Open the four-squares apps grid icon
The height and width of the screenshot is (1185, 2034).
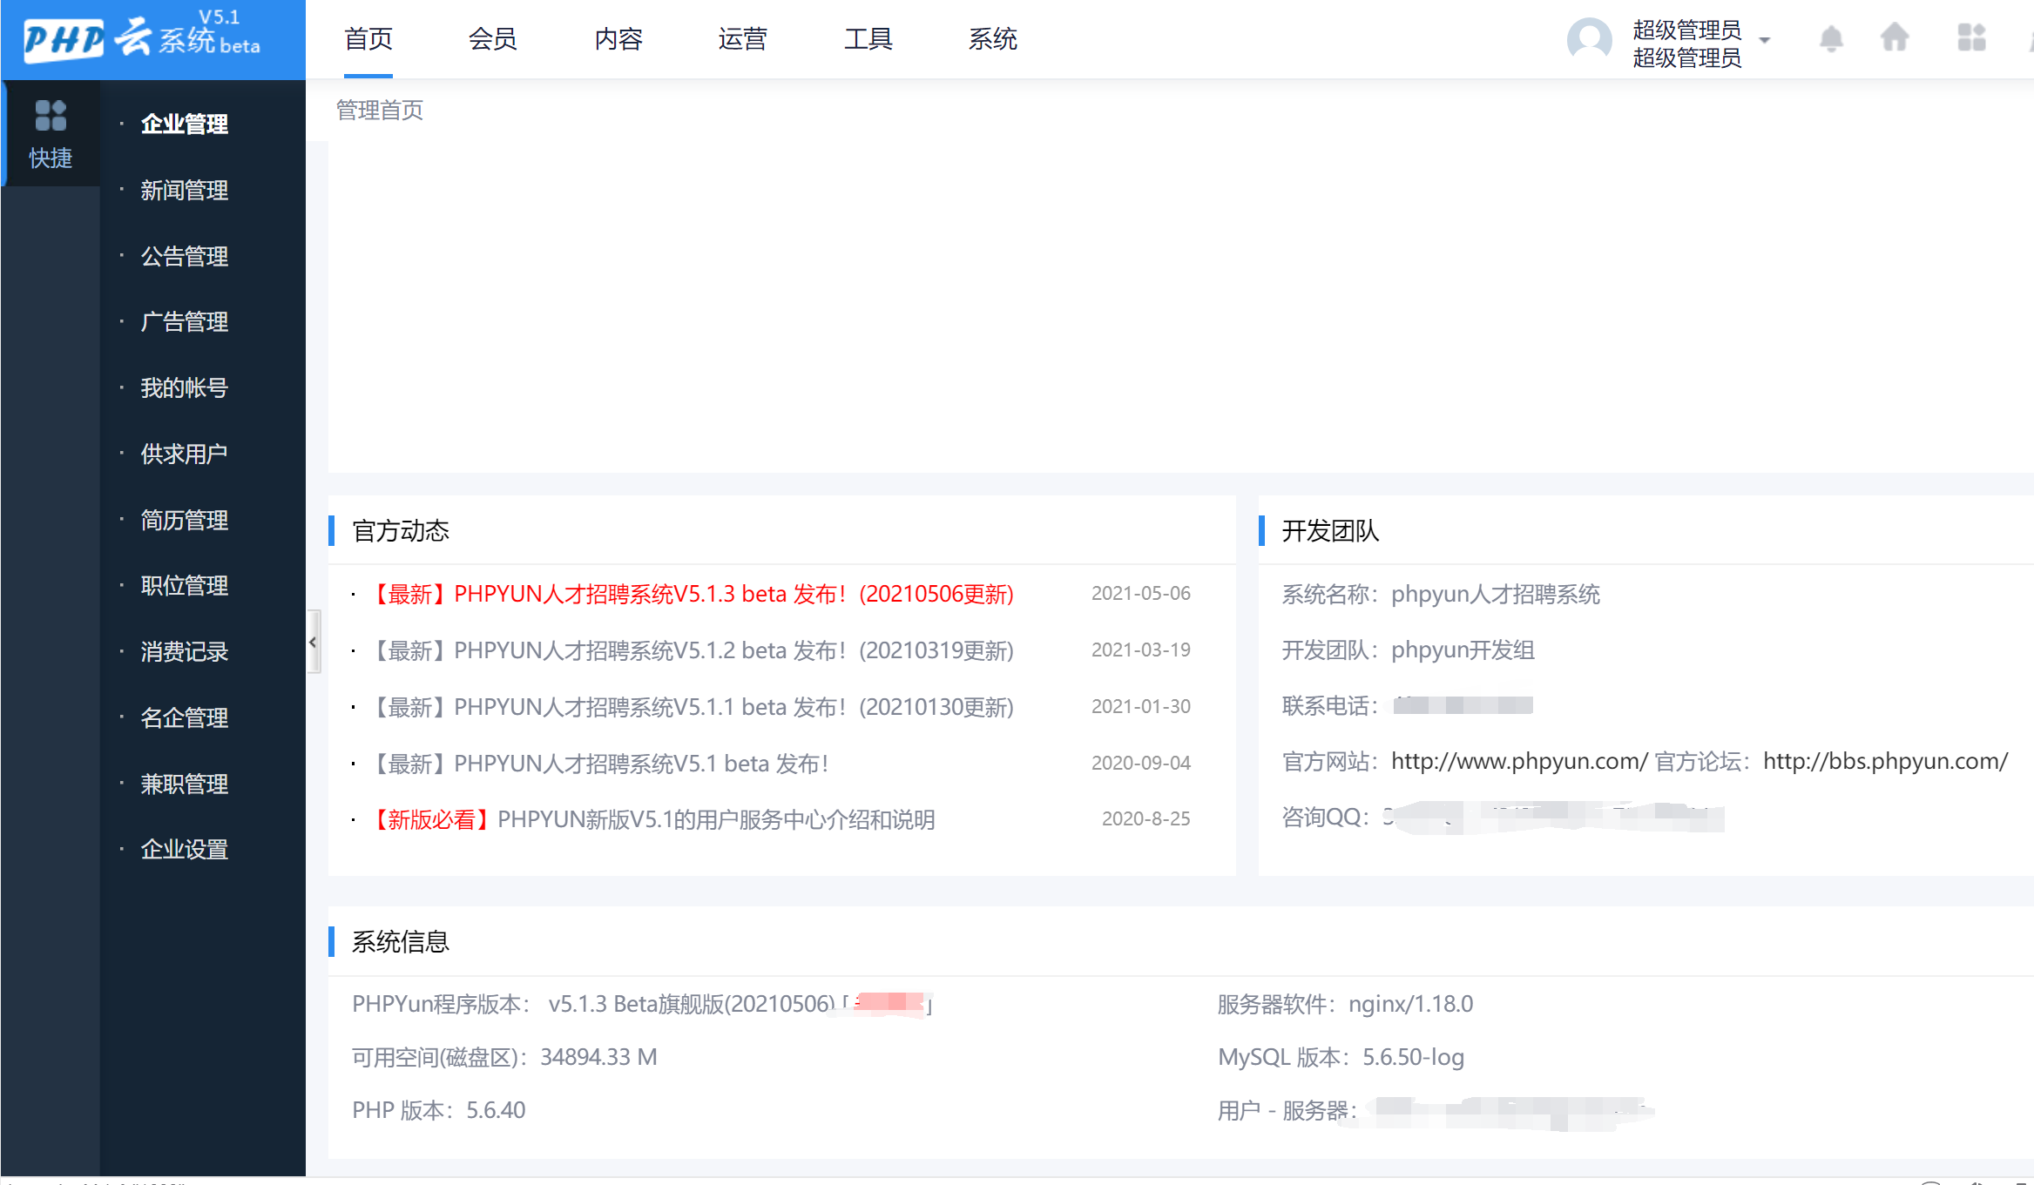point(1971,38)
